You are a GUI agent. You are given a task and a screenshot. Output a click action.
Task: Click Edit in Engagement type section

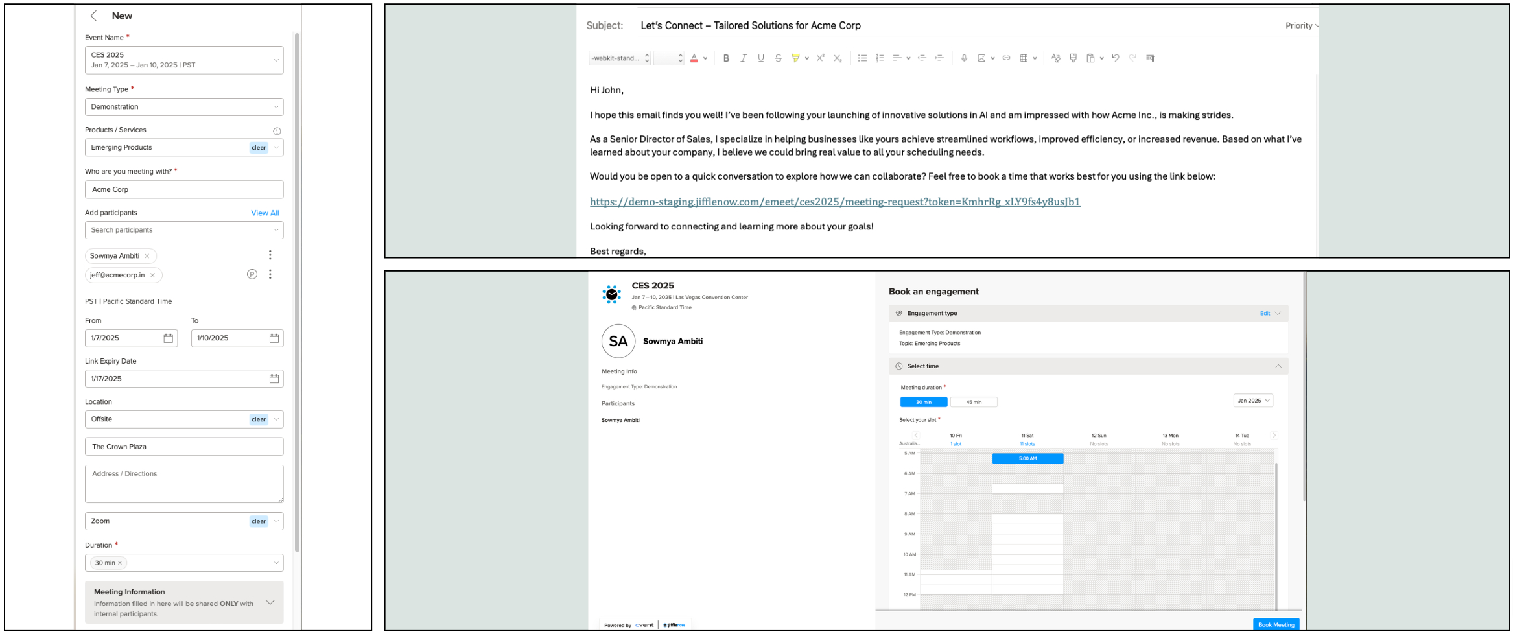pyautogui.click(x=1265, y=314)
